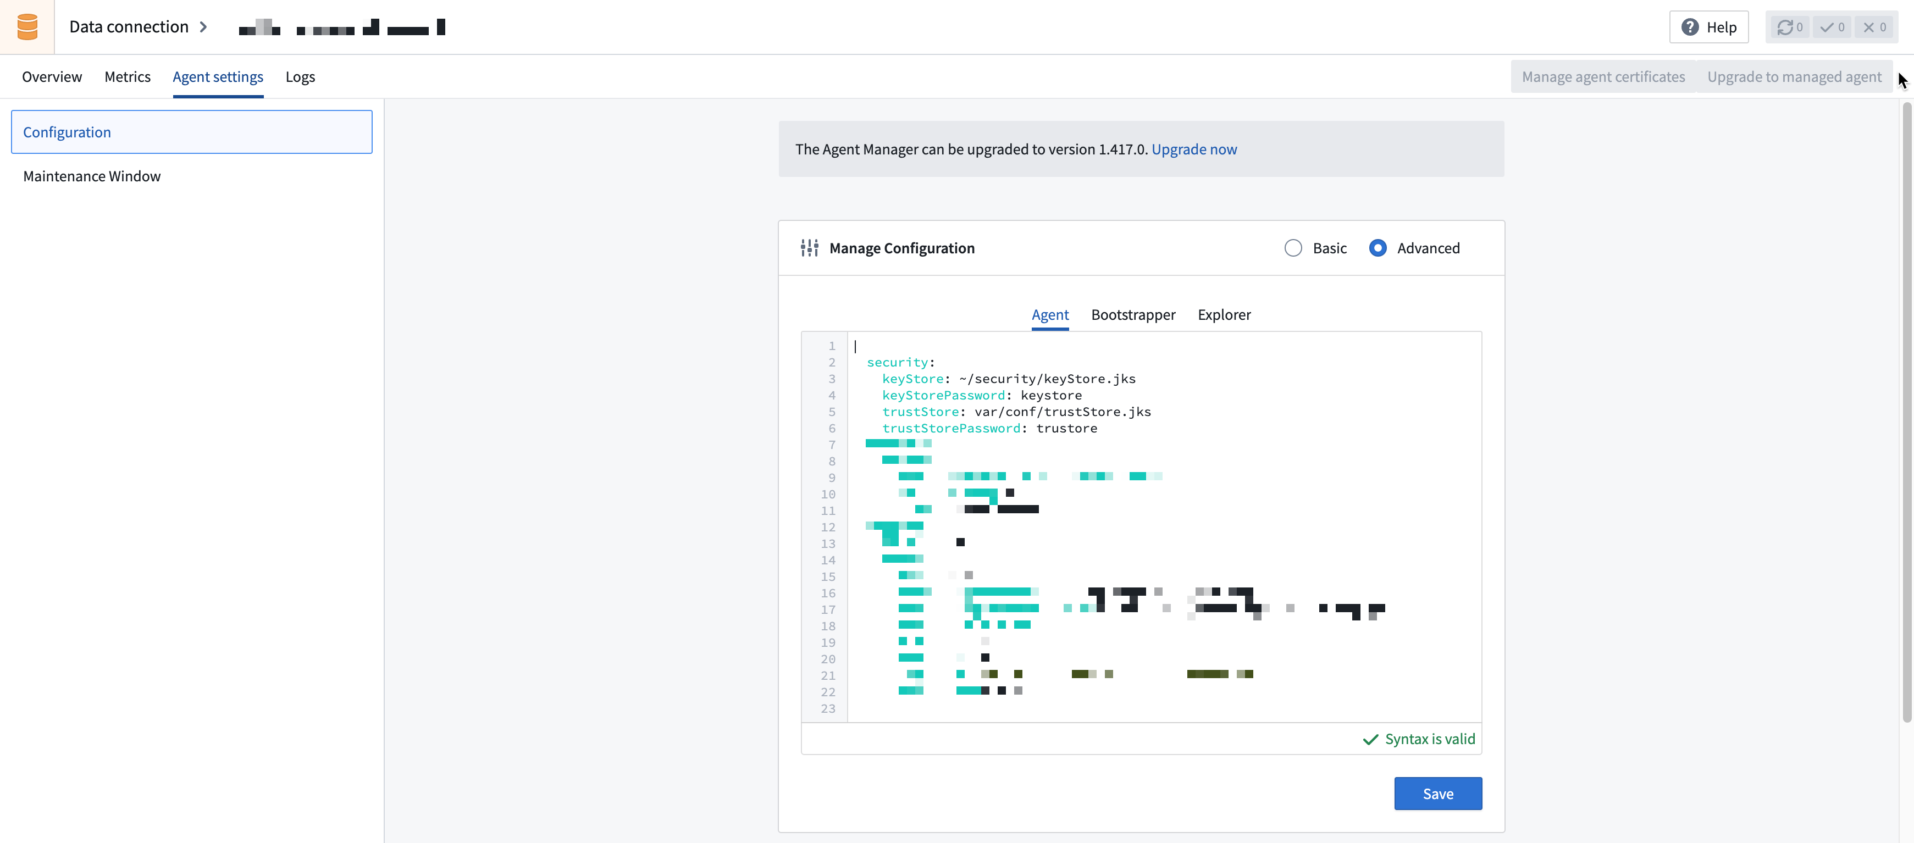Switch to the Logs tab
1914x843 pixels.
300,76
